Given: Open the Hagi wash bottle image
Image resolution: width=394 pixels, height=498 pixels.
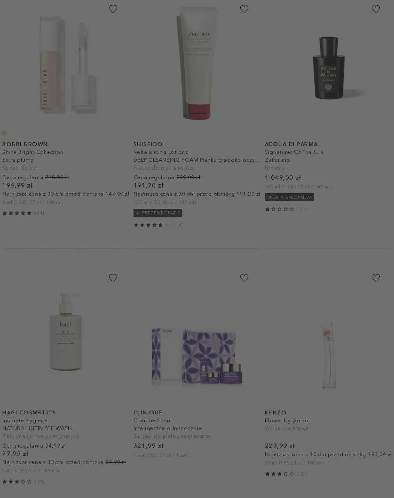Looking at the screenshot, I should point(66,332).
